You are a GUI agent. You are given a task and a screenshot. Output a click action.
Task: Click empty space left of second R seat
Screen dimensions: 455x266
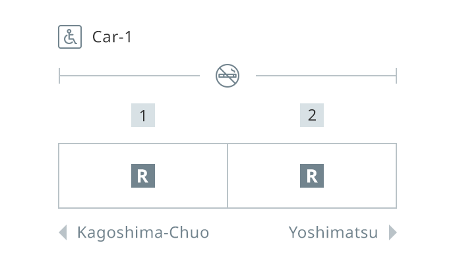pyautogui.click(x=264, y=176)
